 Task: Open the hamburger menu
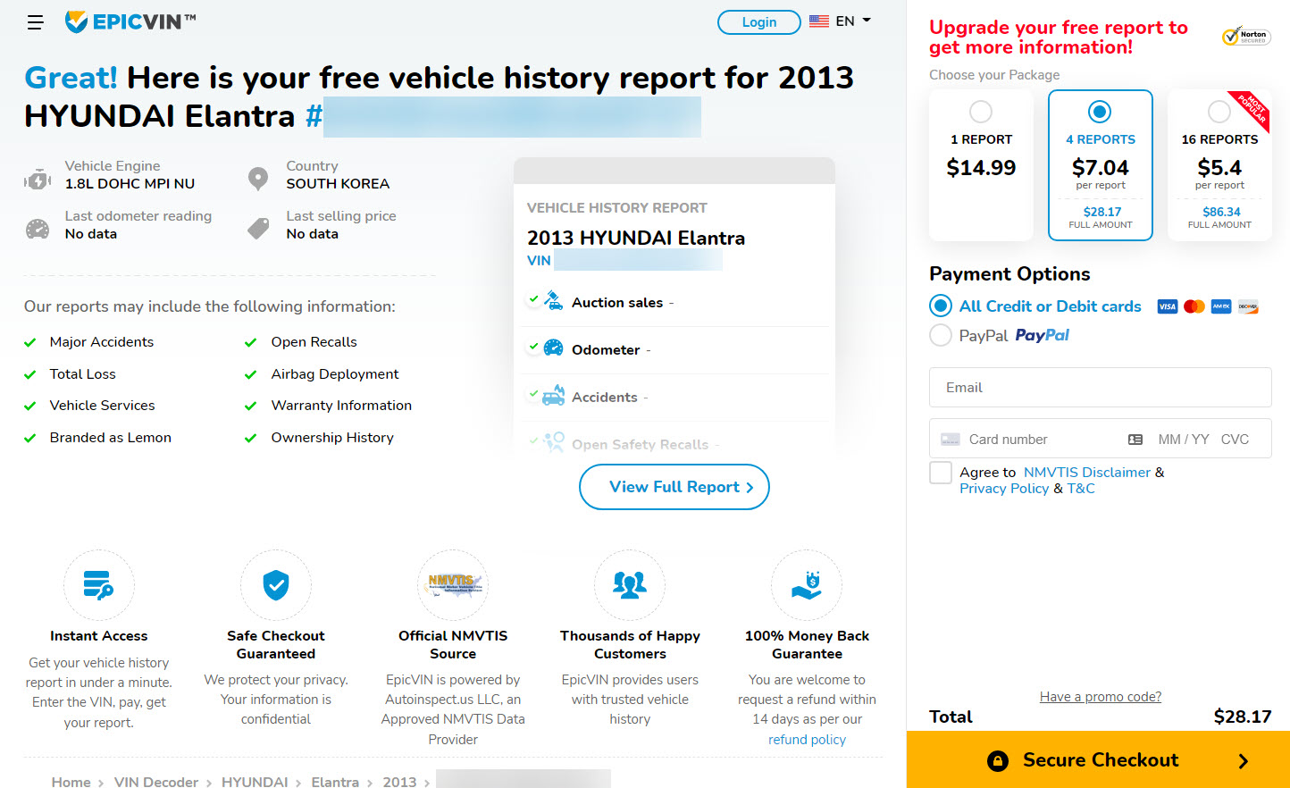coord(35,22)
